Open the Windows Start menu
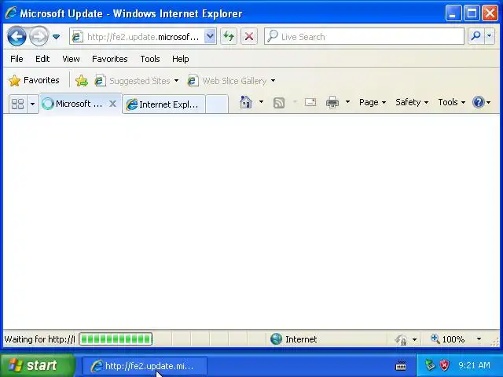Image resolution: width=503 pixels, height=377 pixels. click(37, 365)
